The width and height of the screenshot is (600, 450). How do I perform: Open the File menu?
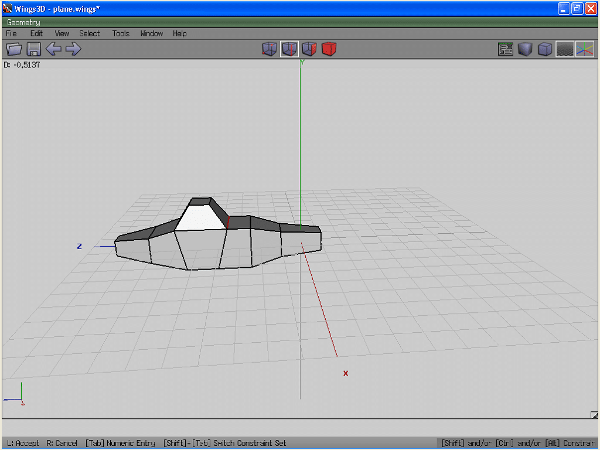(x=11, y=33)
